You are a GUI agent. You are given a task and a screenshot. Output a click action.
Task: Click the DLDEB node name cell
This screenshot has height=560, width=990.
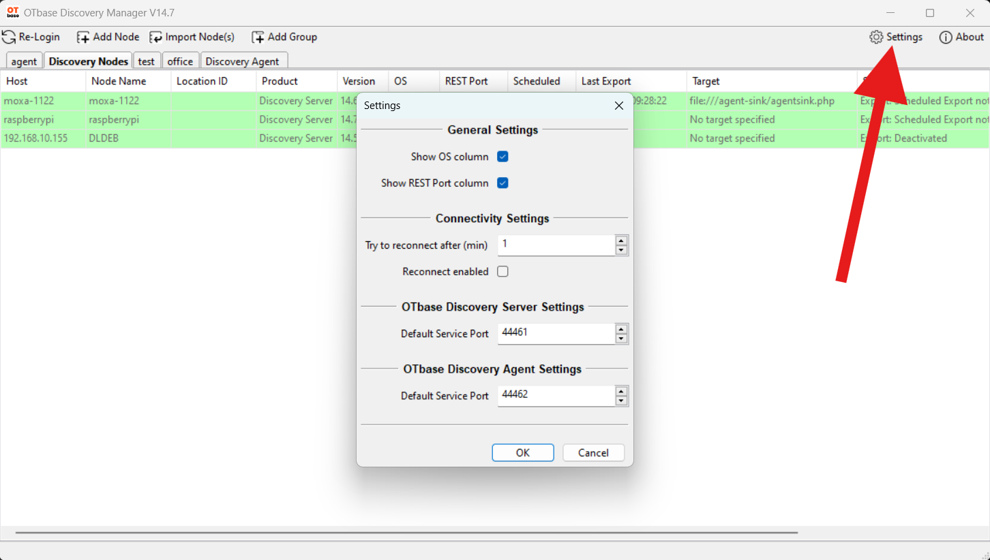click(x=128, y=138)
